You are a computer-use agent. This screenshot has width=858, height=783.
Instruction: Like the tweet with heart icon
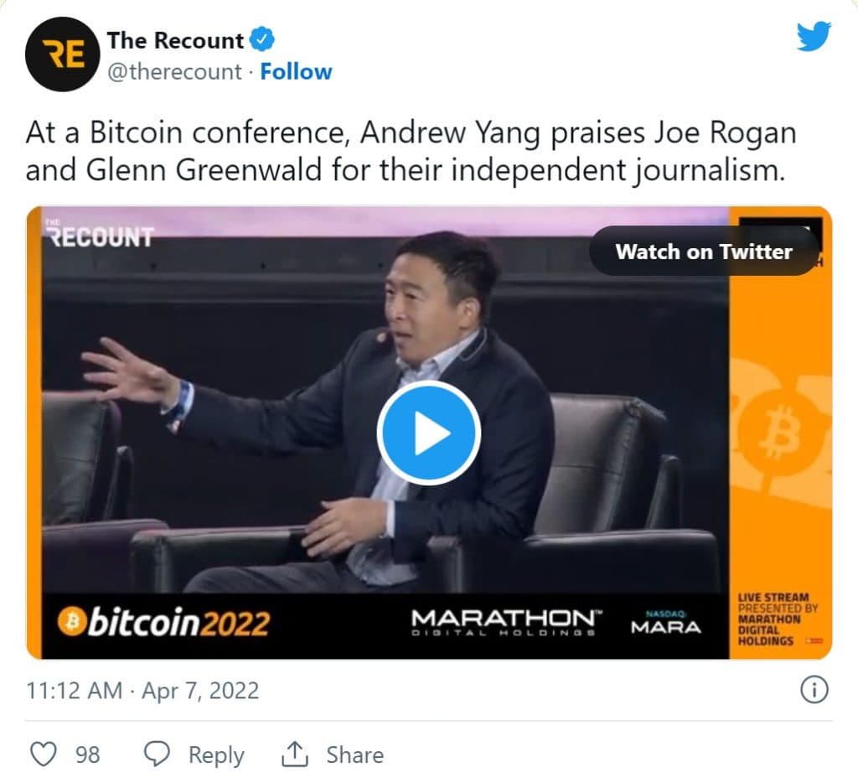[43, 754]
